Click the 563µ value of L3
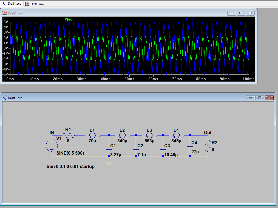 pos(149,141)
